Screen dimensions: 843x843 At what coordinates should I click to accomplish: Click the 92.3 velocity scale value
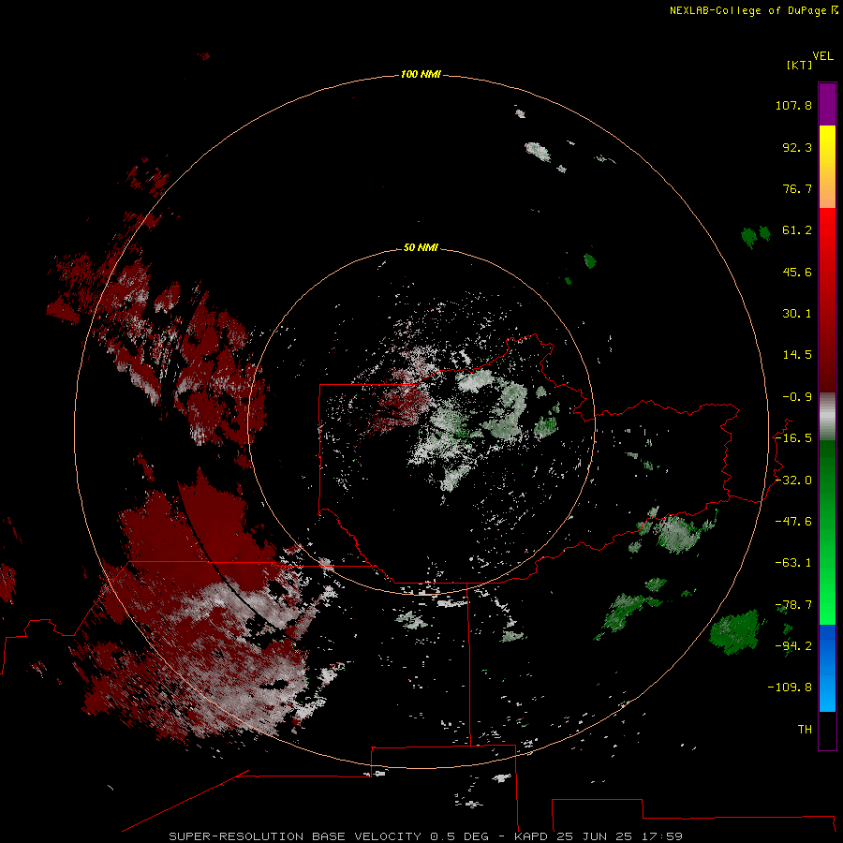(797, 147)
